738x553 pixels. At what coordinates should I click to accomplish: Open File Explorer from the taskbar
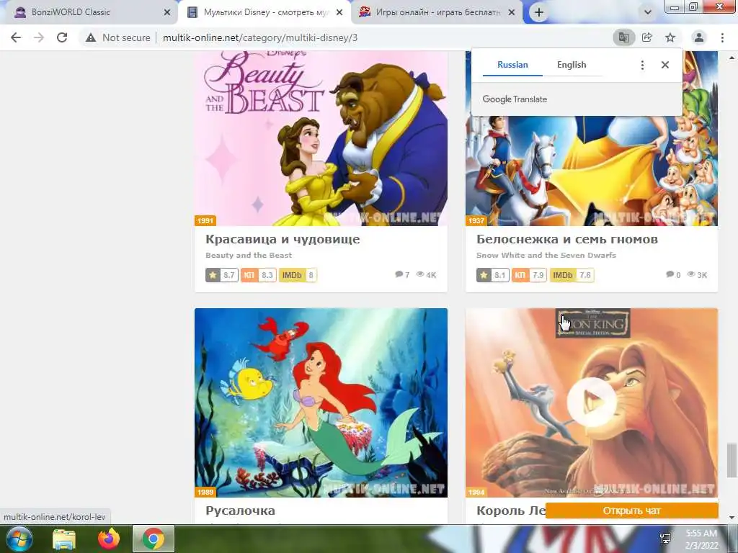[64, 539]
